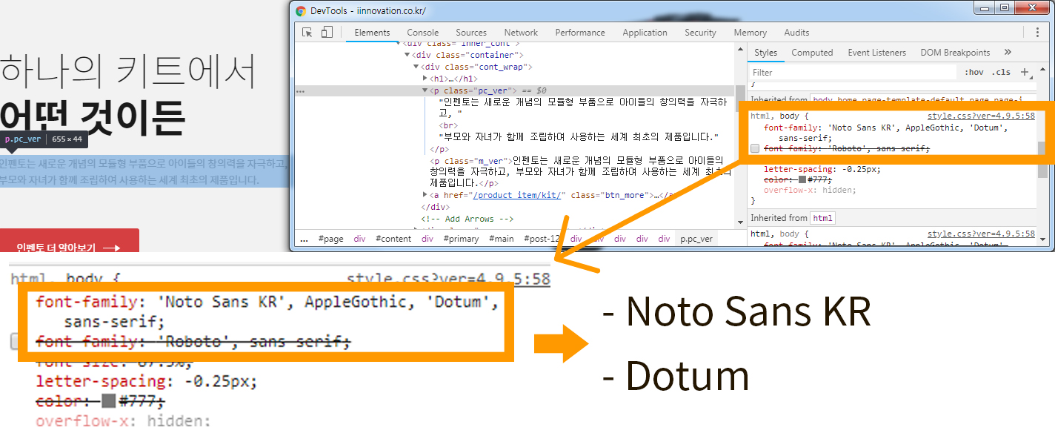Click into the Styles Filter field
The height and width of the screenshot is (436, 1055).
(853, 72)
